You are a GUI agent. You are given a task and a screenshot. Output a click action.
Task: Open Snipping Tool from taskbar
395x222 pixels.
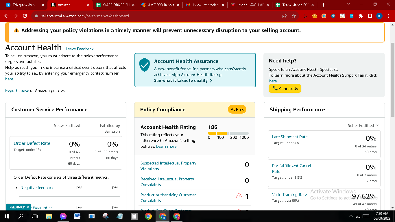(106, 216)
